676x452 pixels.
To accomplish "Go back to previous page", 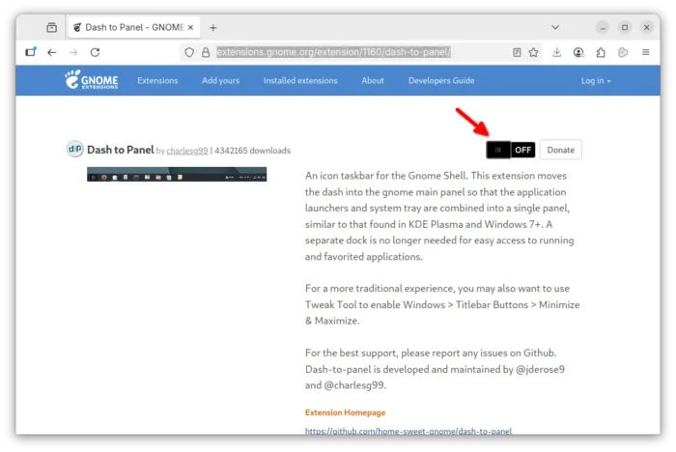I will pyautogui.click(x=52, y=52).
